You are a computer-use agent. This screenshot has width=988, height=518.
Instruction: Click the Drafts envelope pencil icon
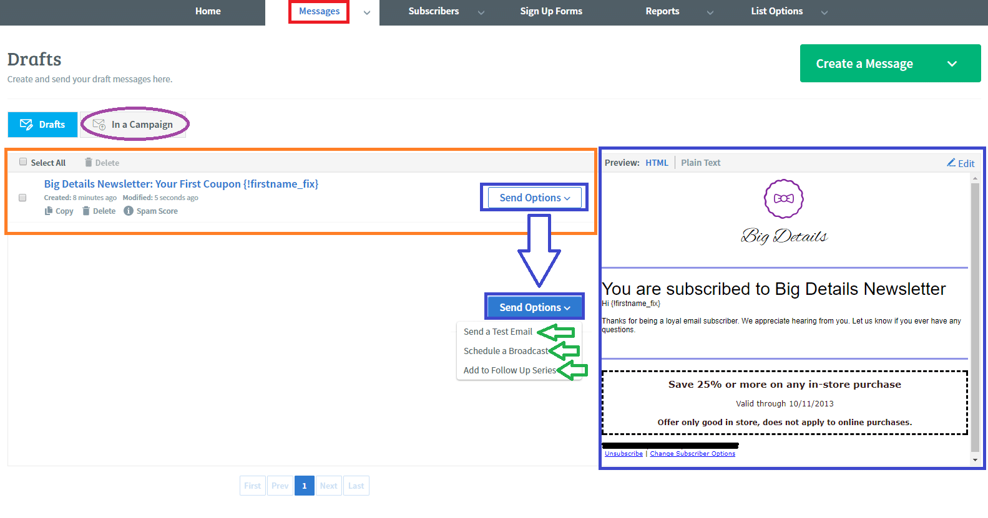(26, 125)
